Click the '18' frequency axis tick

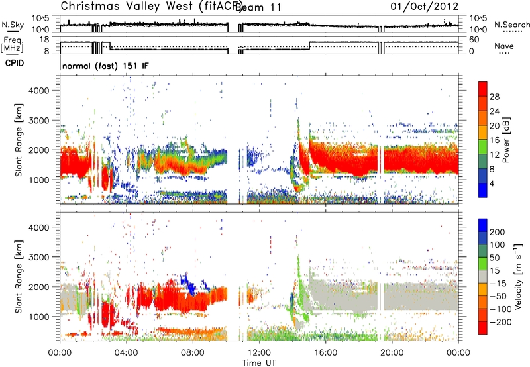pos(44,40)
